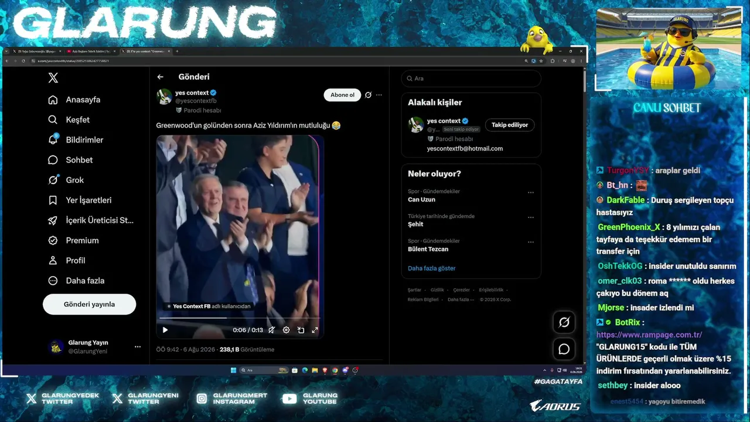Expand Daha fazla sidebar menu
This screenshot has height=422, width=750.
76,281
